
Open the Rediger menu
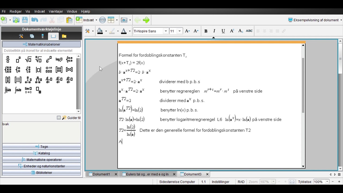point(16,12)
